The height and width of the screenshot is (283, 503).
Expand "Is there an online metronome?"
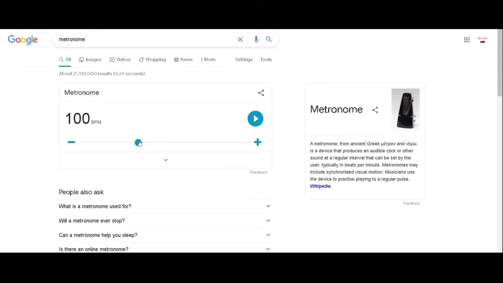pyautogui.click(x=165, y=249)
